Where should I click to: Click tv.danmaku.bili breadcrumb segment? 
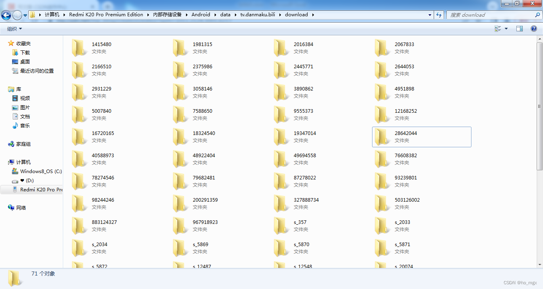(x=258, y=15)
